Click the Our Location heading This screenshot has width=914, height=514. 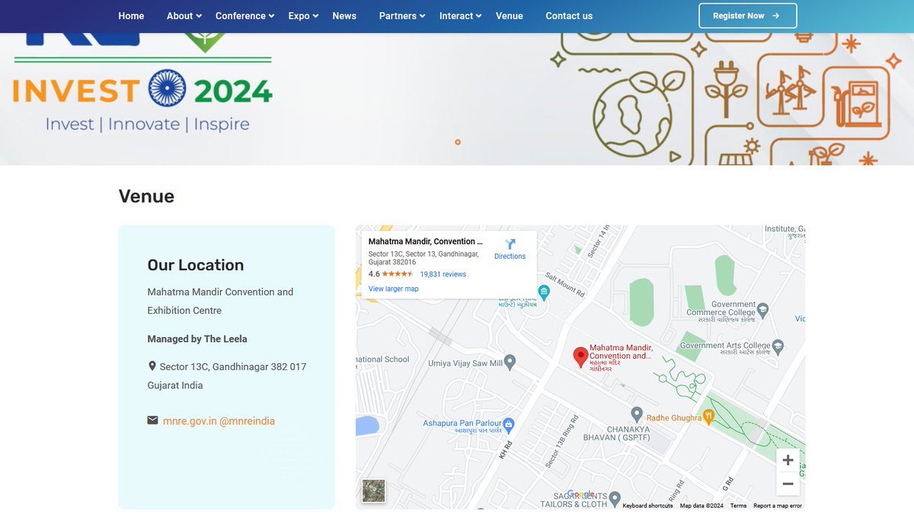[196, 265]
